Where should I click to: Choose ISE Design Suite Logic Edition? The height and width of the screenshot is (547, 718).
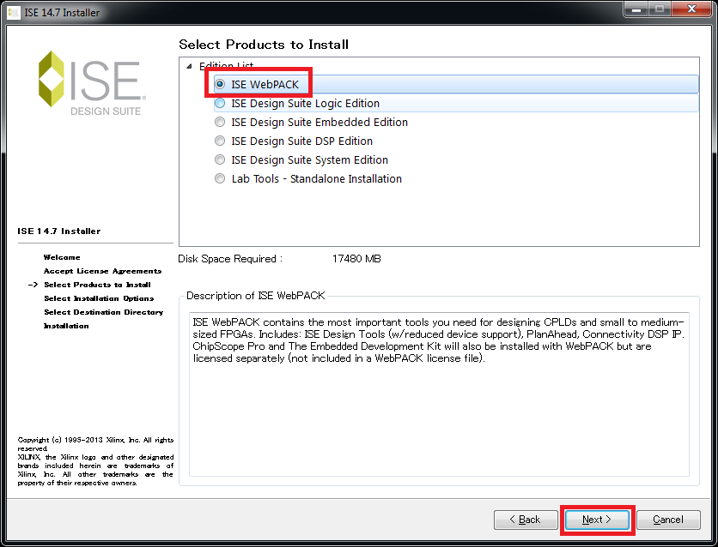tap(221, 103)
